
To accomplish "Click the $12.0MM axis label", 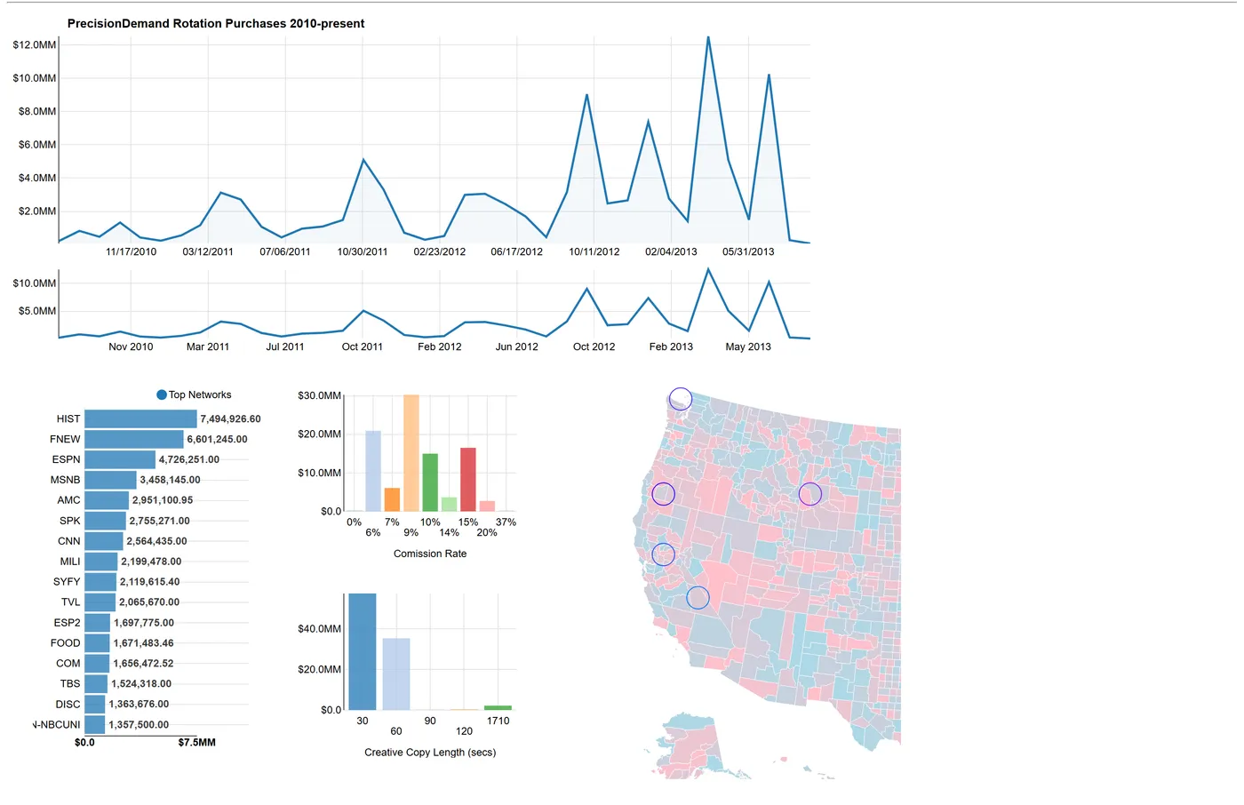I will pyautogui.click(x=35, y=44).
